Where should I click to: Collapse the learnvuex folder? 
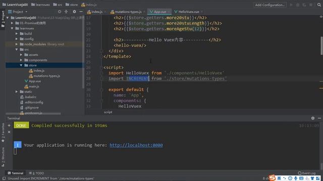12,28
